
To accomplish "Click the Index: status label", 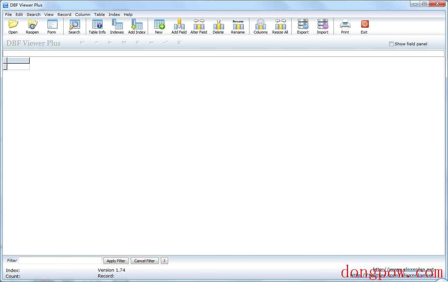I will pyautogui.click(x=13, y=270).
